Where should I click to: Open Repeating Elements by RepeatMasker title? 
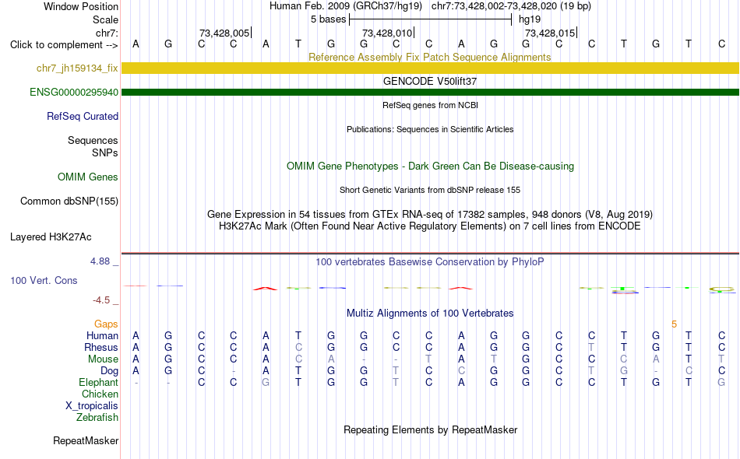coord(430,429)
